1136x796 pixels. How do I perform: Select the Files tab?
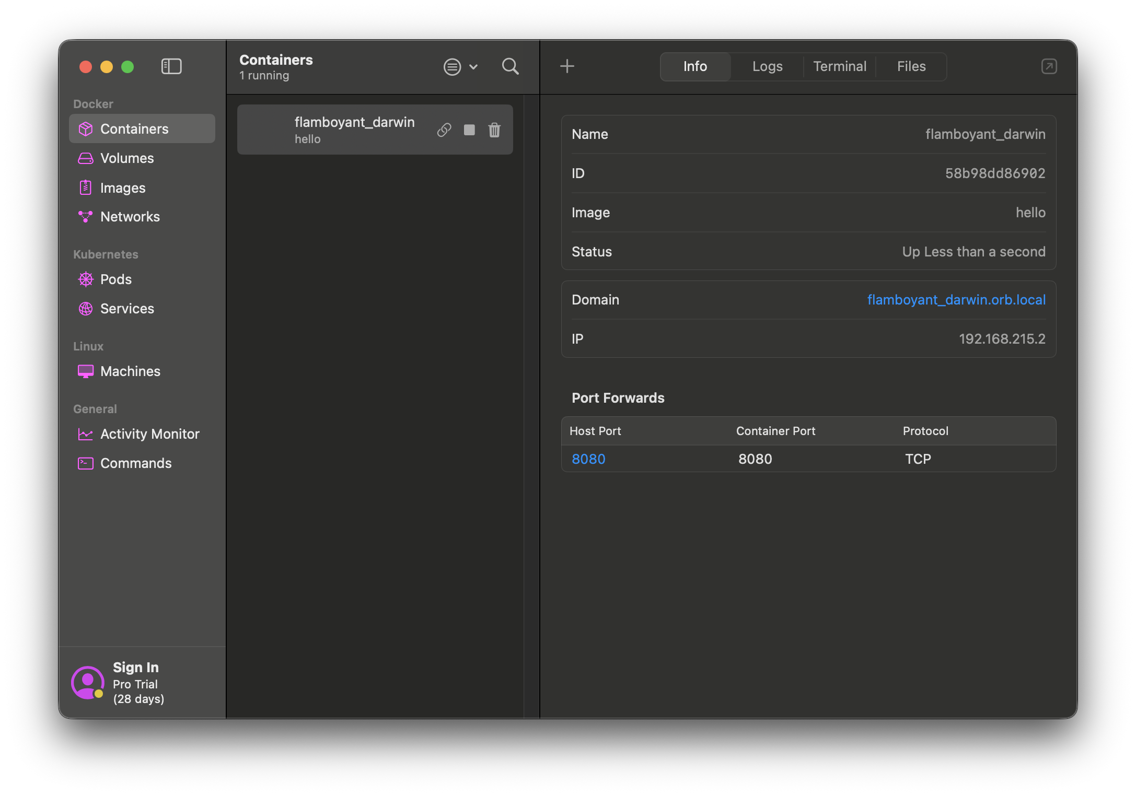tap(911, 66)
